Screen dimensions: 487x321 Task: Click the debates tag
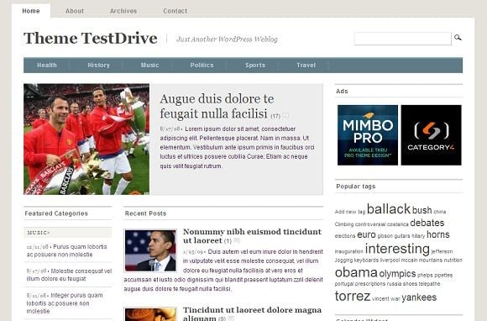[x=427, y=223]
